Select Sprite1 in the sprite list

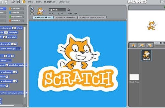coord(146,56)
